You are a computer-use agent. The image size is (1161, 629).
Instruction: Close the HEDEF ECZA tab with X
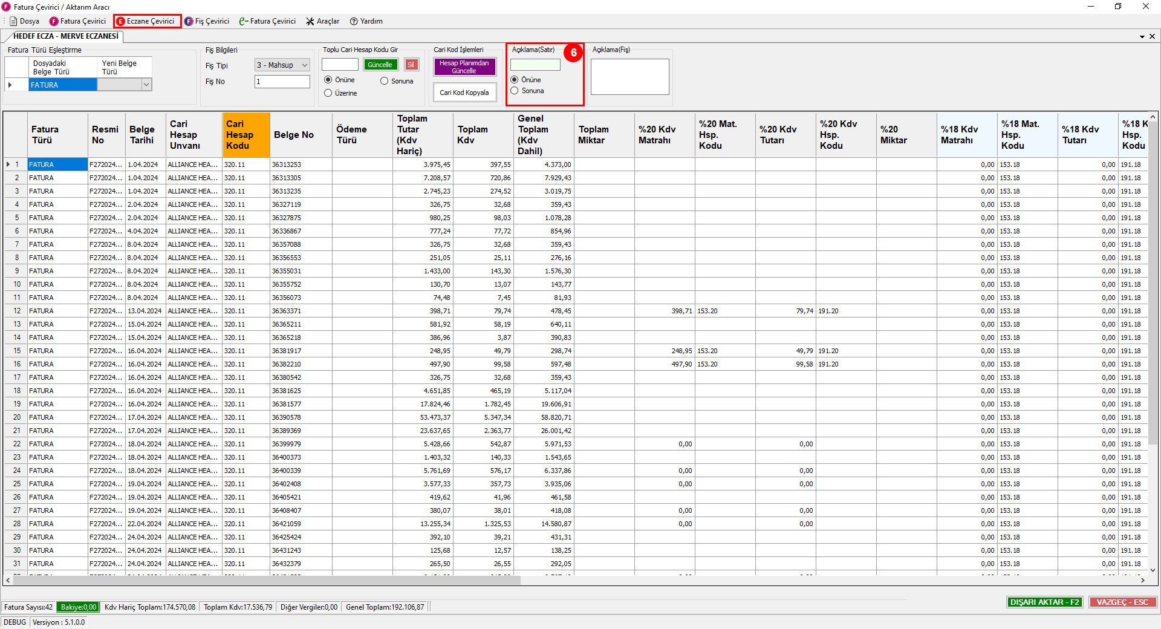1152,36
